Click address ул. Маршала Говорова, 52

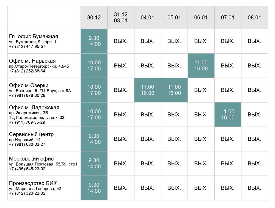coord(35,188)
